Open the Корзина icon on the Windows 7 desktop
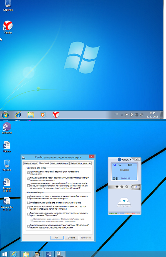The width and height of the screenshot is (166, 257). (x=8, y=6)
